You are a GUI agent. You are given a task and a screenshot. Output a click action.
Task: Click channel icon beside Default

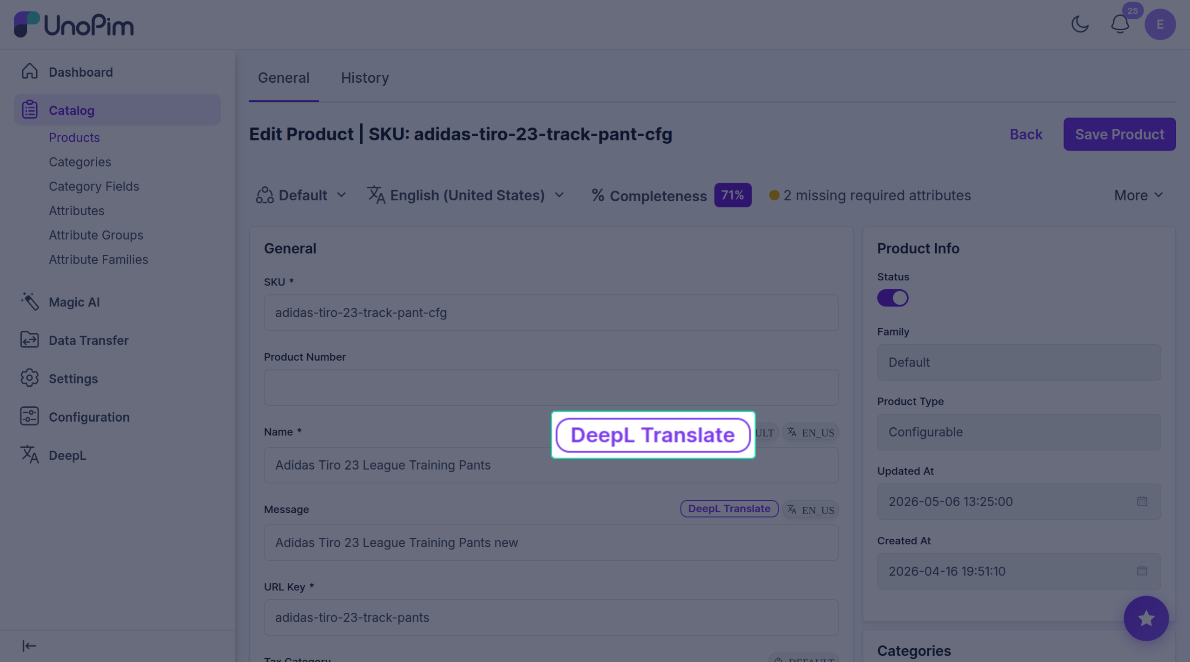[264, 195]
